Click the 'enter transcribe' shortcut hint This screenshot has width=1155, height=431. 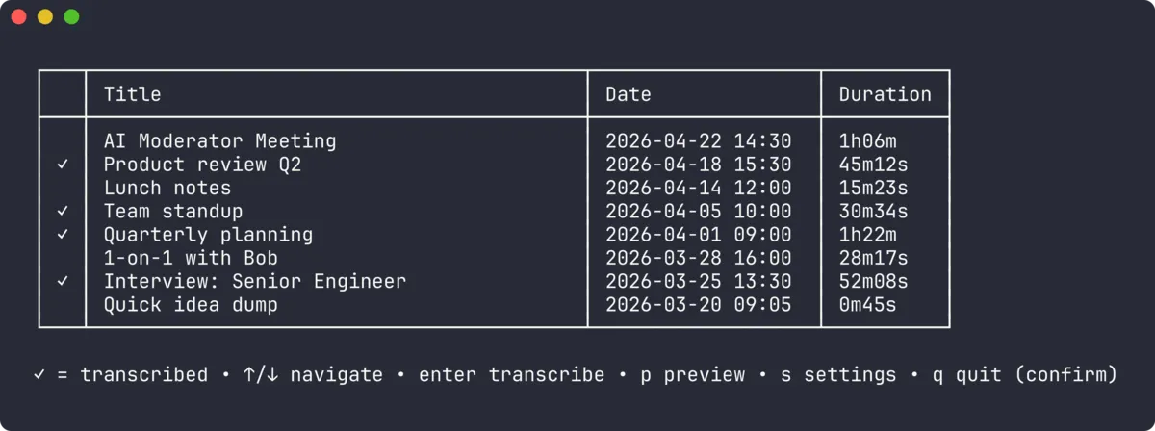tap(512, 375)
